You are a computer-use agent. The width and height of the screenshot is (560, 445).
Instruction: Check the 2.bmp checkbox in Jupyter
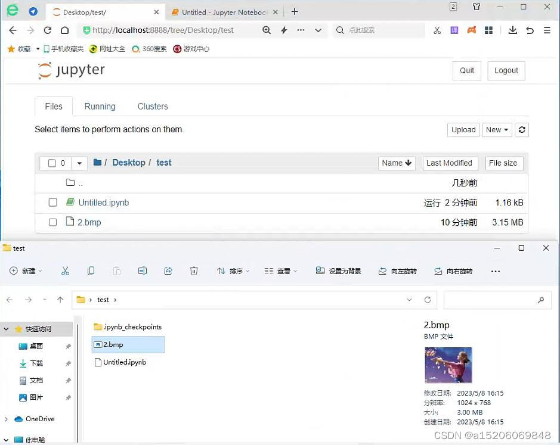click(53, 222)
